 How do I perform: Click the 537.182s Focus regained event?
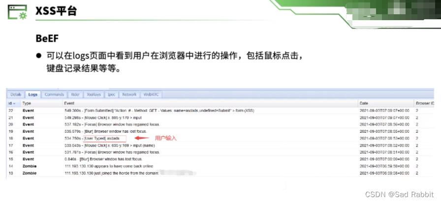coord(112,124)
